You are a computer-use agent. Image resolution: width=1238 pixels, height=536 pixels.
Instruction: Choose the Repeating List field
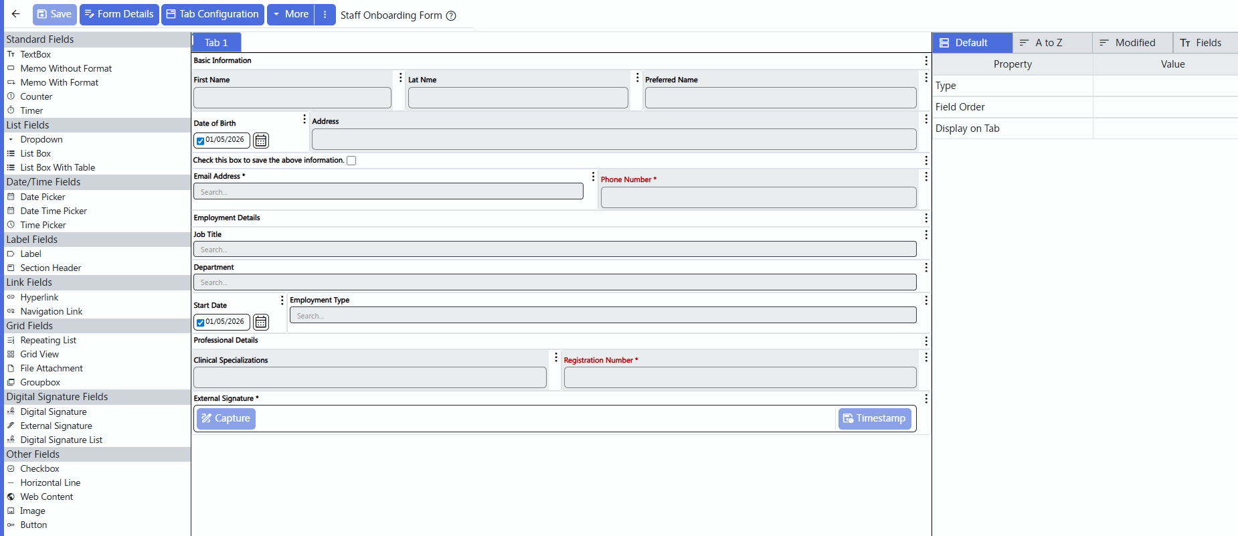coord(48,340)
